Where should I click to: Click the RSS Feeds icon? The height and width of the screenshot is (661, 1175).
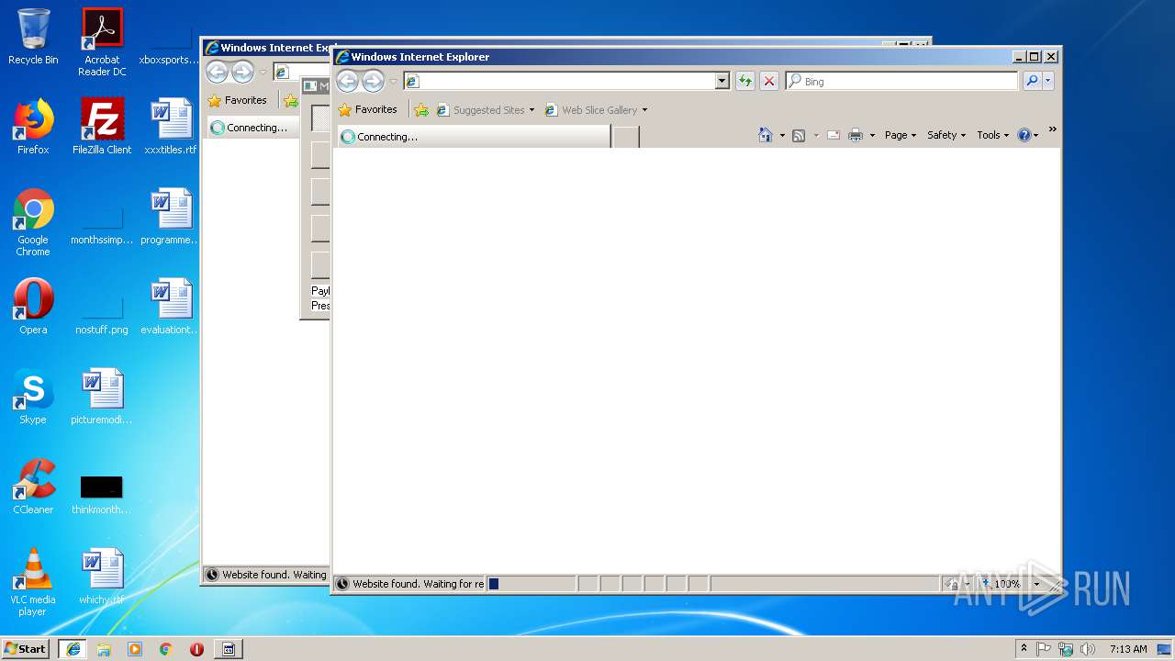[x=799, y=135]
